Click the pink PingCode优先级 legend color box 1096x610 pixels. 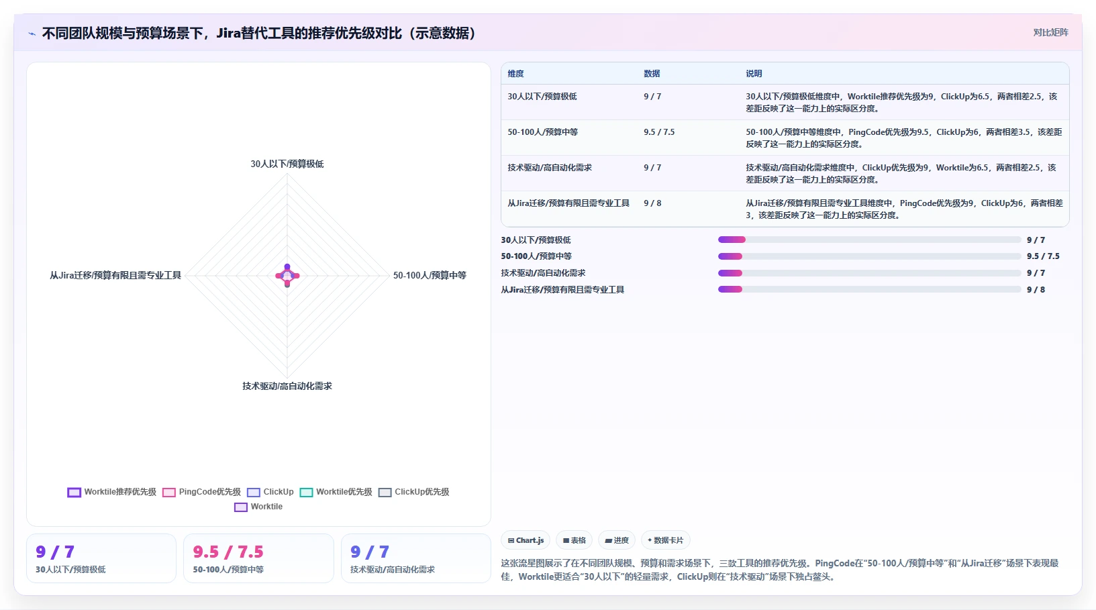click(x=169, y=493)
